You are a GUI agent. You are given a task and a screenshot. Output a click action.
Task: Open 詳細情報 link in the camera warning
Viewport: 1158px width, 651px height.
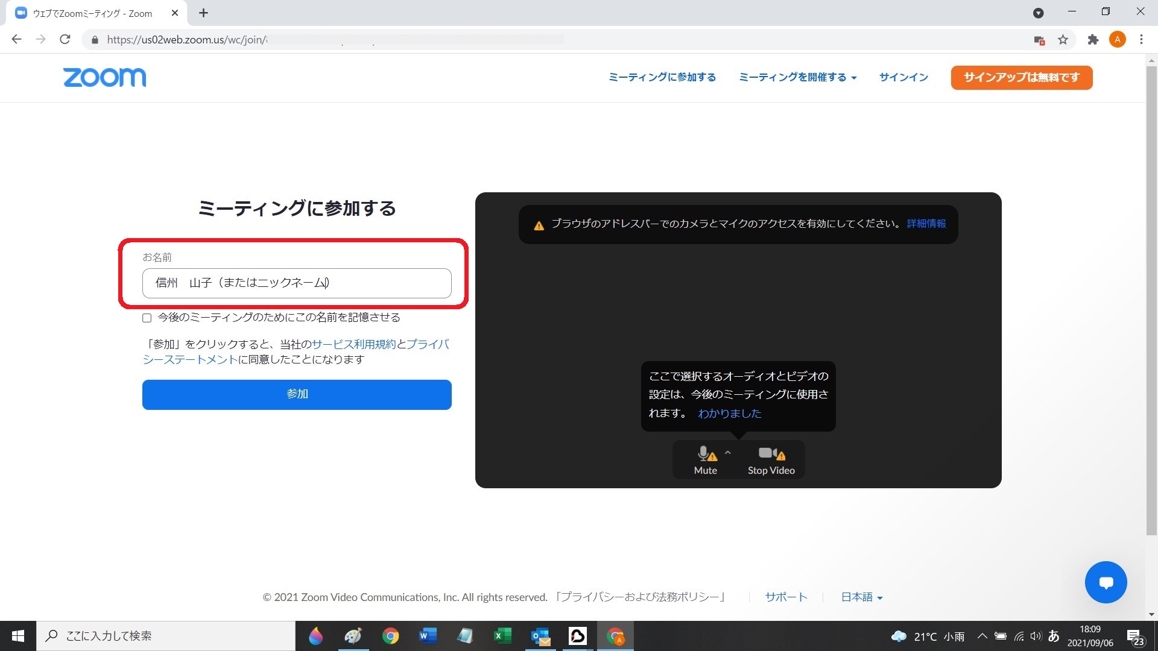pyautogui.click(x=926, y=224)
